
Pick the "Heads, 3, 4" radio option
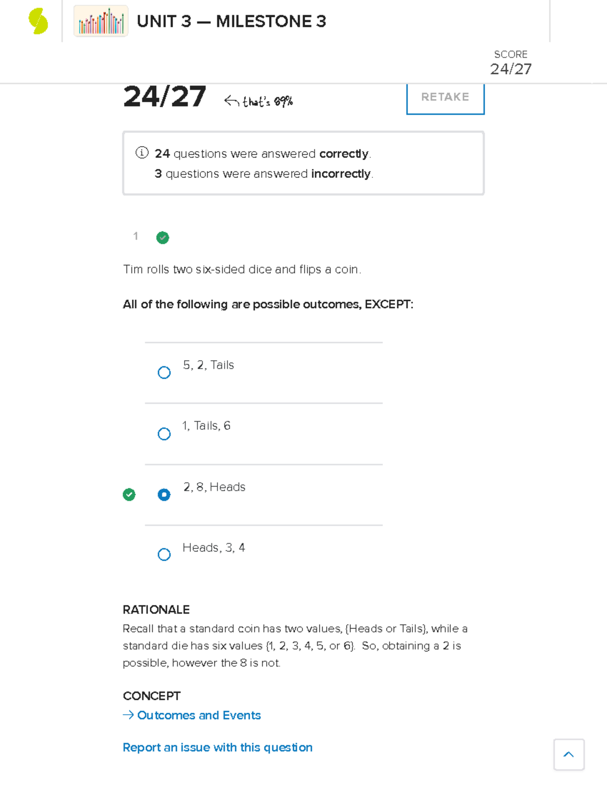(x=164, y=555)
